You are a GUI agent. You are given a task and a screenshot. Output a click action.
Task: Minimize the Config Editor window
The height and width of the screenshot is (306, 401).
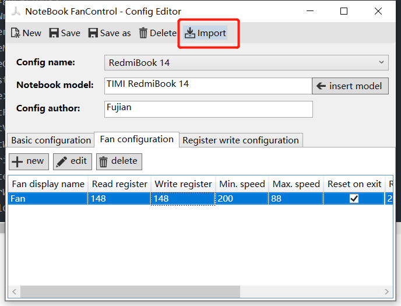pos(310,11)
